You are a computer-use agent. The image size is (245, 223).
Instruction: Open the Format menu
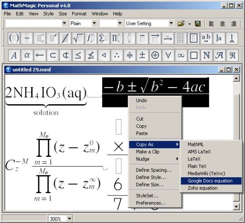[x=79, y=14]
